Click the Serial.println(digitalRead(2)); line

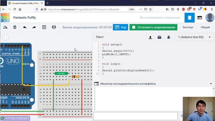tap(128, 70)
